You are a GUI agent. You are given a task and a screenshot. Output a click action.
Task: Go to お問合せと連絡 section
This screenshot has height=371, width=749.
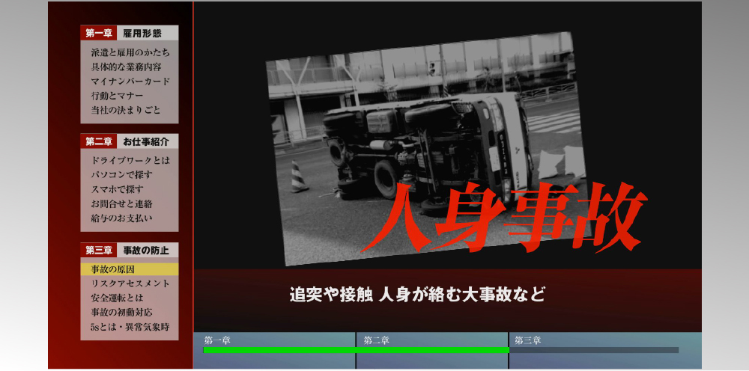(x=121, y=203)
